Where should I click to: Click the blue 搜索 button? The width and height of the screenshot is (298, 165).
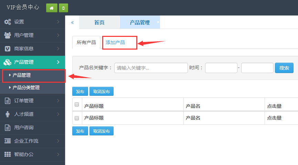pos(284,68)
